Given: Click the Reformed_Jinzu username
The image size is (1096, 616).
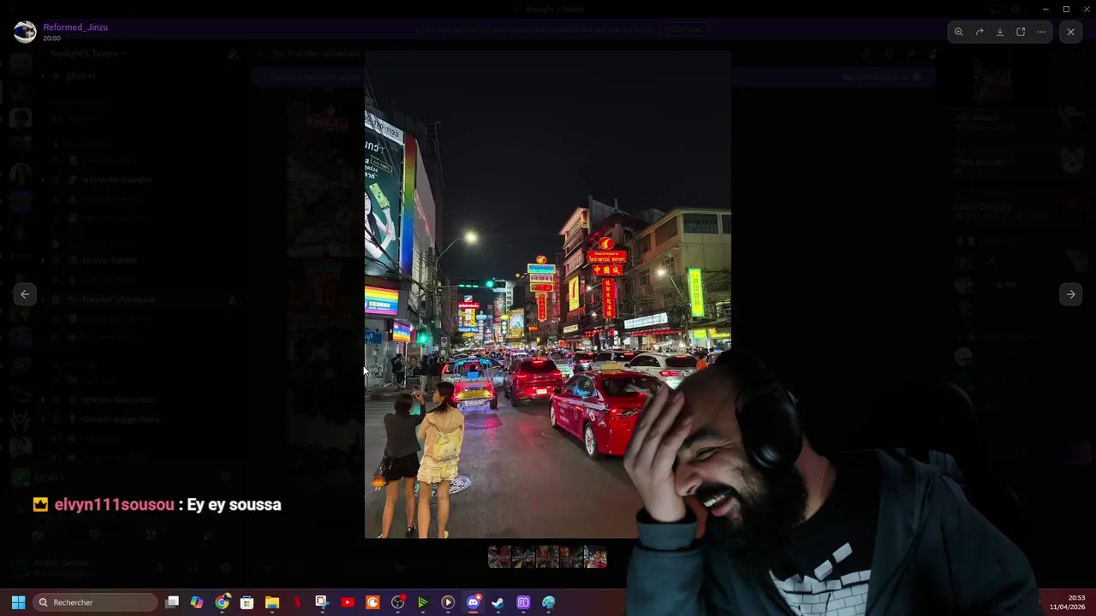Looking at the screenshot, I should pyautogui.click(x=75, y=27).
